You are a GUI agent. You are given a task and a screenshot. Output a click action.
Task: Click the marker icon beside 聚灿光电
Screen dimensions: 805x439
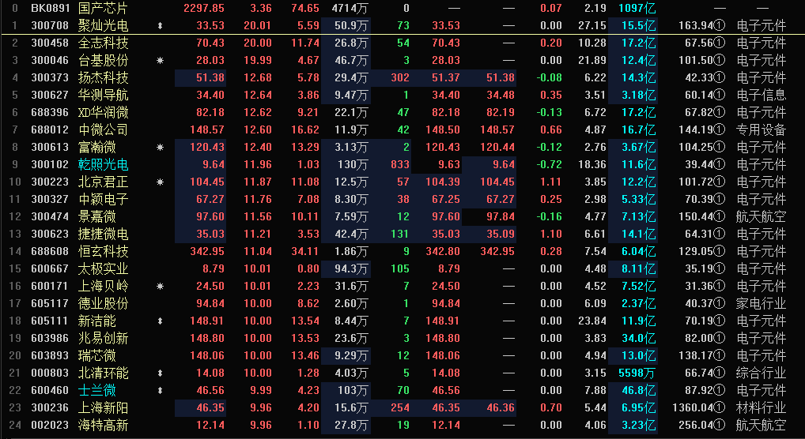coord(160,25)
